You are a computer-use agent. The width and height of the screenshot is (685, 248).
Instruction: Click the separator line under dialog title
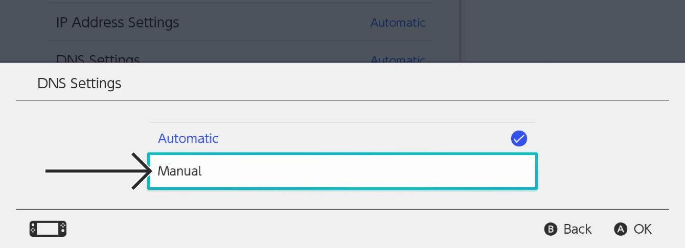click(342, 101)
